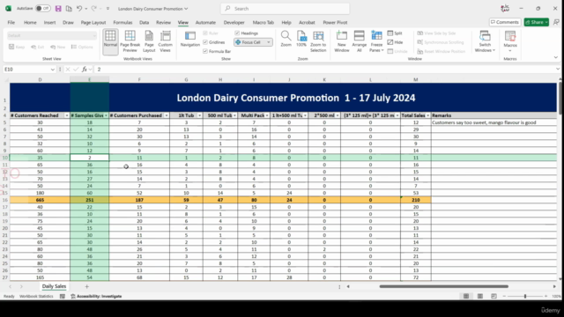Screen dimensions: 564x317
Task: Open Focus Cell dropdown arrow
Action: coord(268,42)
